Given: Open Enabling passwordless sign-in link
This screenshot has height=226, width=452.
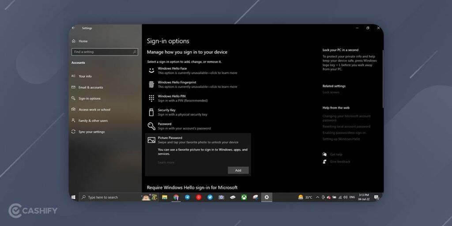Looking at the screenshot, I should click(344, 133).
